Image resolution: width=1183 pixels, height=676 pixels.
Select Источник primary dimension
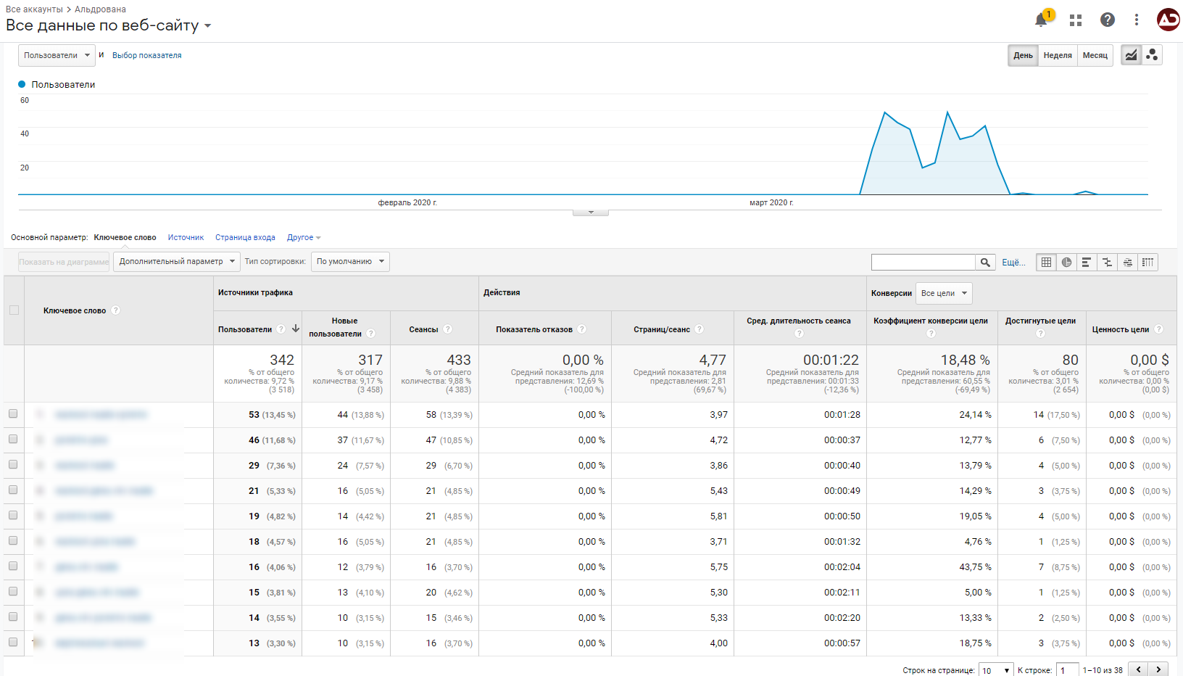tap(186, 238)
